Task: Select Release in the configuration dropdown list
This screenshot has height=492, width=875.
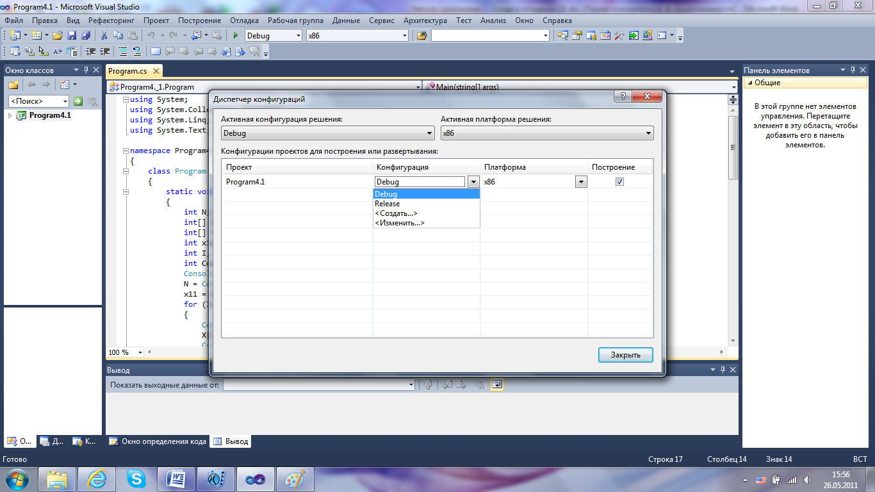Action: tap(427, 204)
